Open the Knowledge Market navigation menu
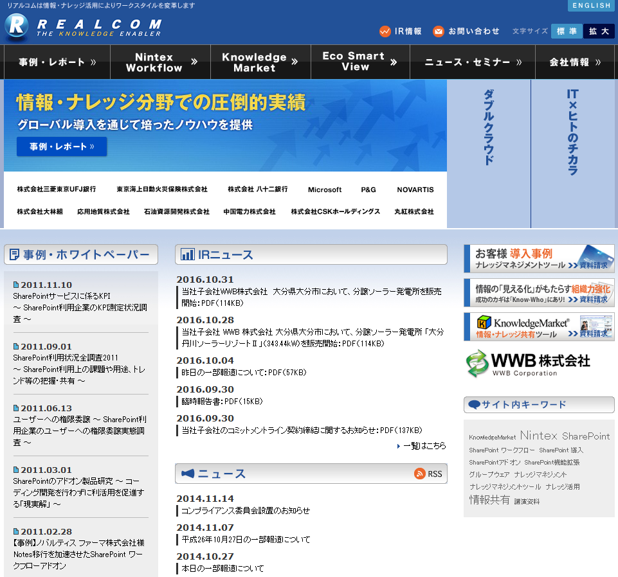 click(x=260, y=62)
